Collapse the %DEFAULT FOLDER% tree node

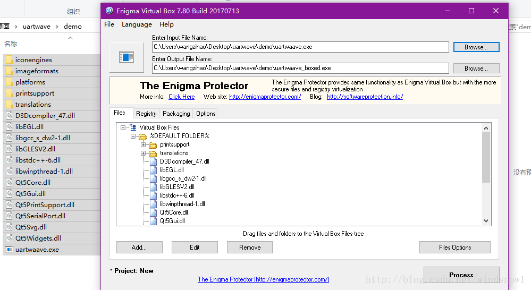point(133,136)
